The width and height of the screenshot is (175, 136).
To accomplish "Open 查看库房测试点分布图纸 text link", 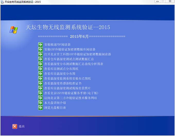I will pyautogui.click(x=61, y=69).
